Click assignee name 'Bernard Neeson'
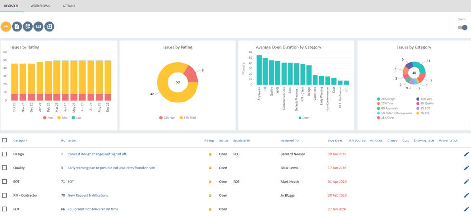This screenshot has height=216, width=471. click(293, 154)
